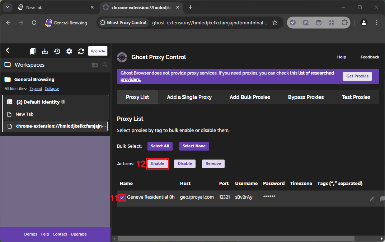Click the horizontal scrollbar at bottom
The height and width of the screenshot is (242, 385).
[x=236, y=238]
